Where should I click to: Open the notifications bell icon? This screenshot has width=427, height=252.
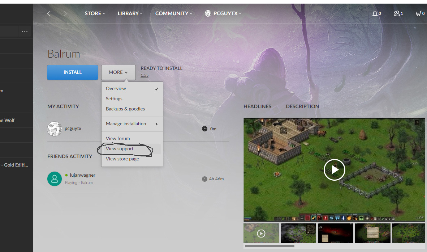pos(375,13)
